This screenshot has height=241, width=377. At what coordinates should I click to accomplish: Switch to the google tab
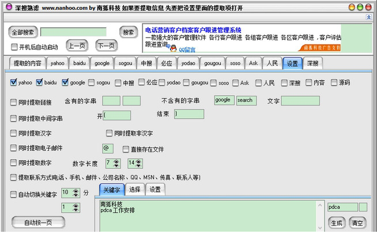(102, 63)
